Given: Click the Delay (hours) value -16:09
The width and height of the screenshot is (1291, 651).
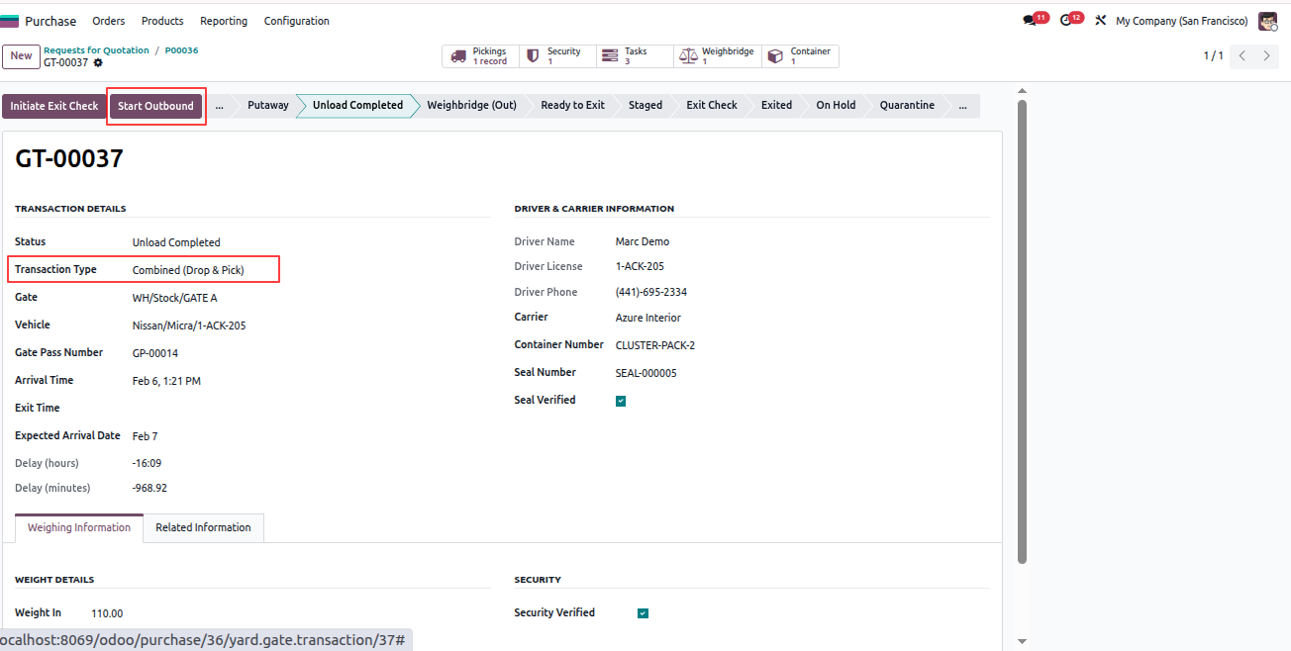Looking at the screenshot, I should 147,463.
